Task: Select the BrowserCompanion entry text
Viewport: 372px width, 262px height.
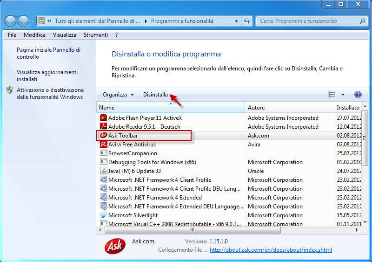Action: point(133,153)
